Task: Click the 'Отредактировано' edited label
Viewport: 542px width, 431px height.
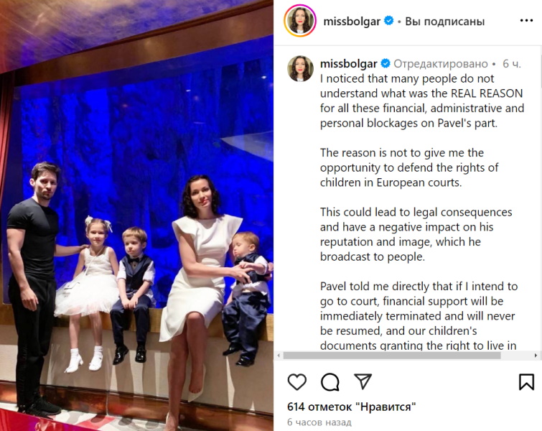Action: [441, 64]
